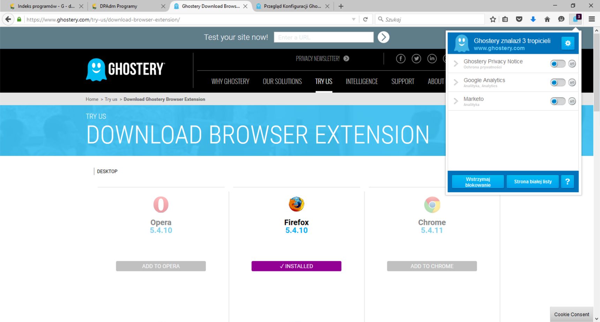This screenshot has width=600, height=322.
Task: Open Ghostery Twitter social icon
Action: [416, 59]
